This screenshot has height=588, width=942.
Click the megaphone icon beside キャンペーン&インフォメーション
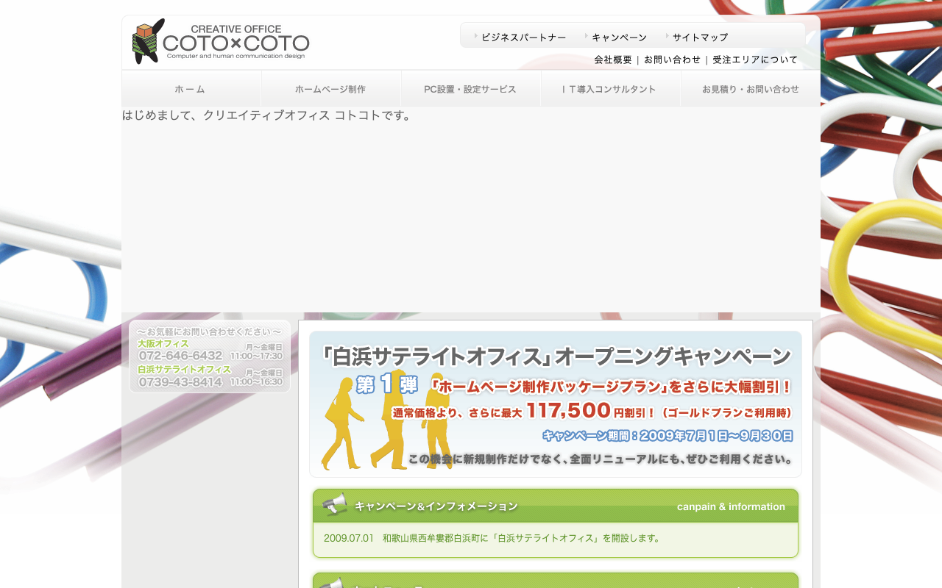click(x=334, y=504)
